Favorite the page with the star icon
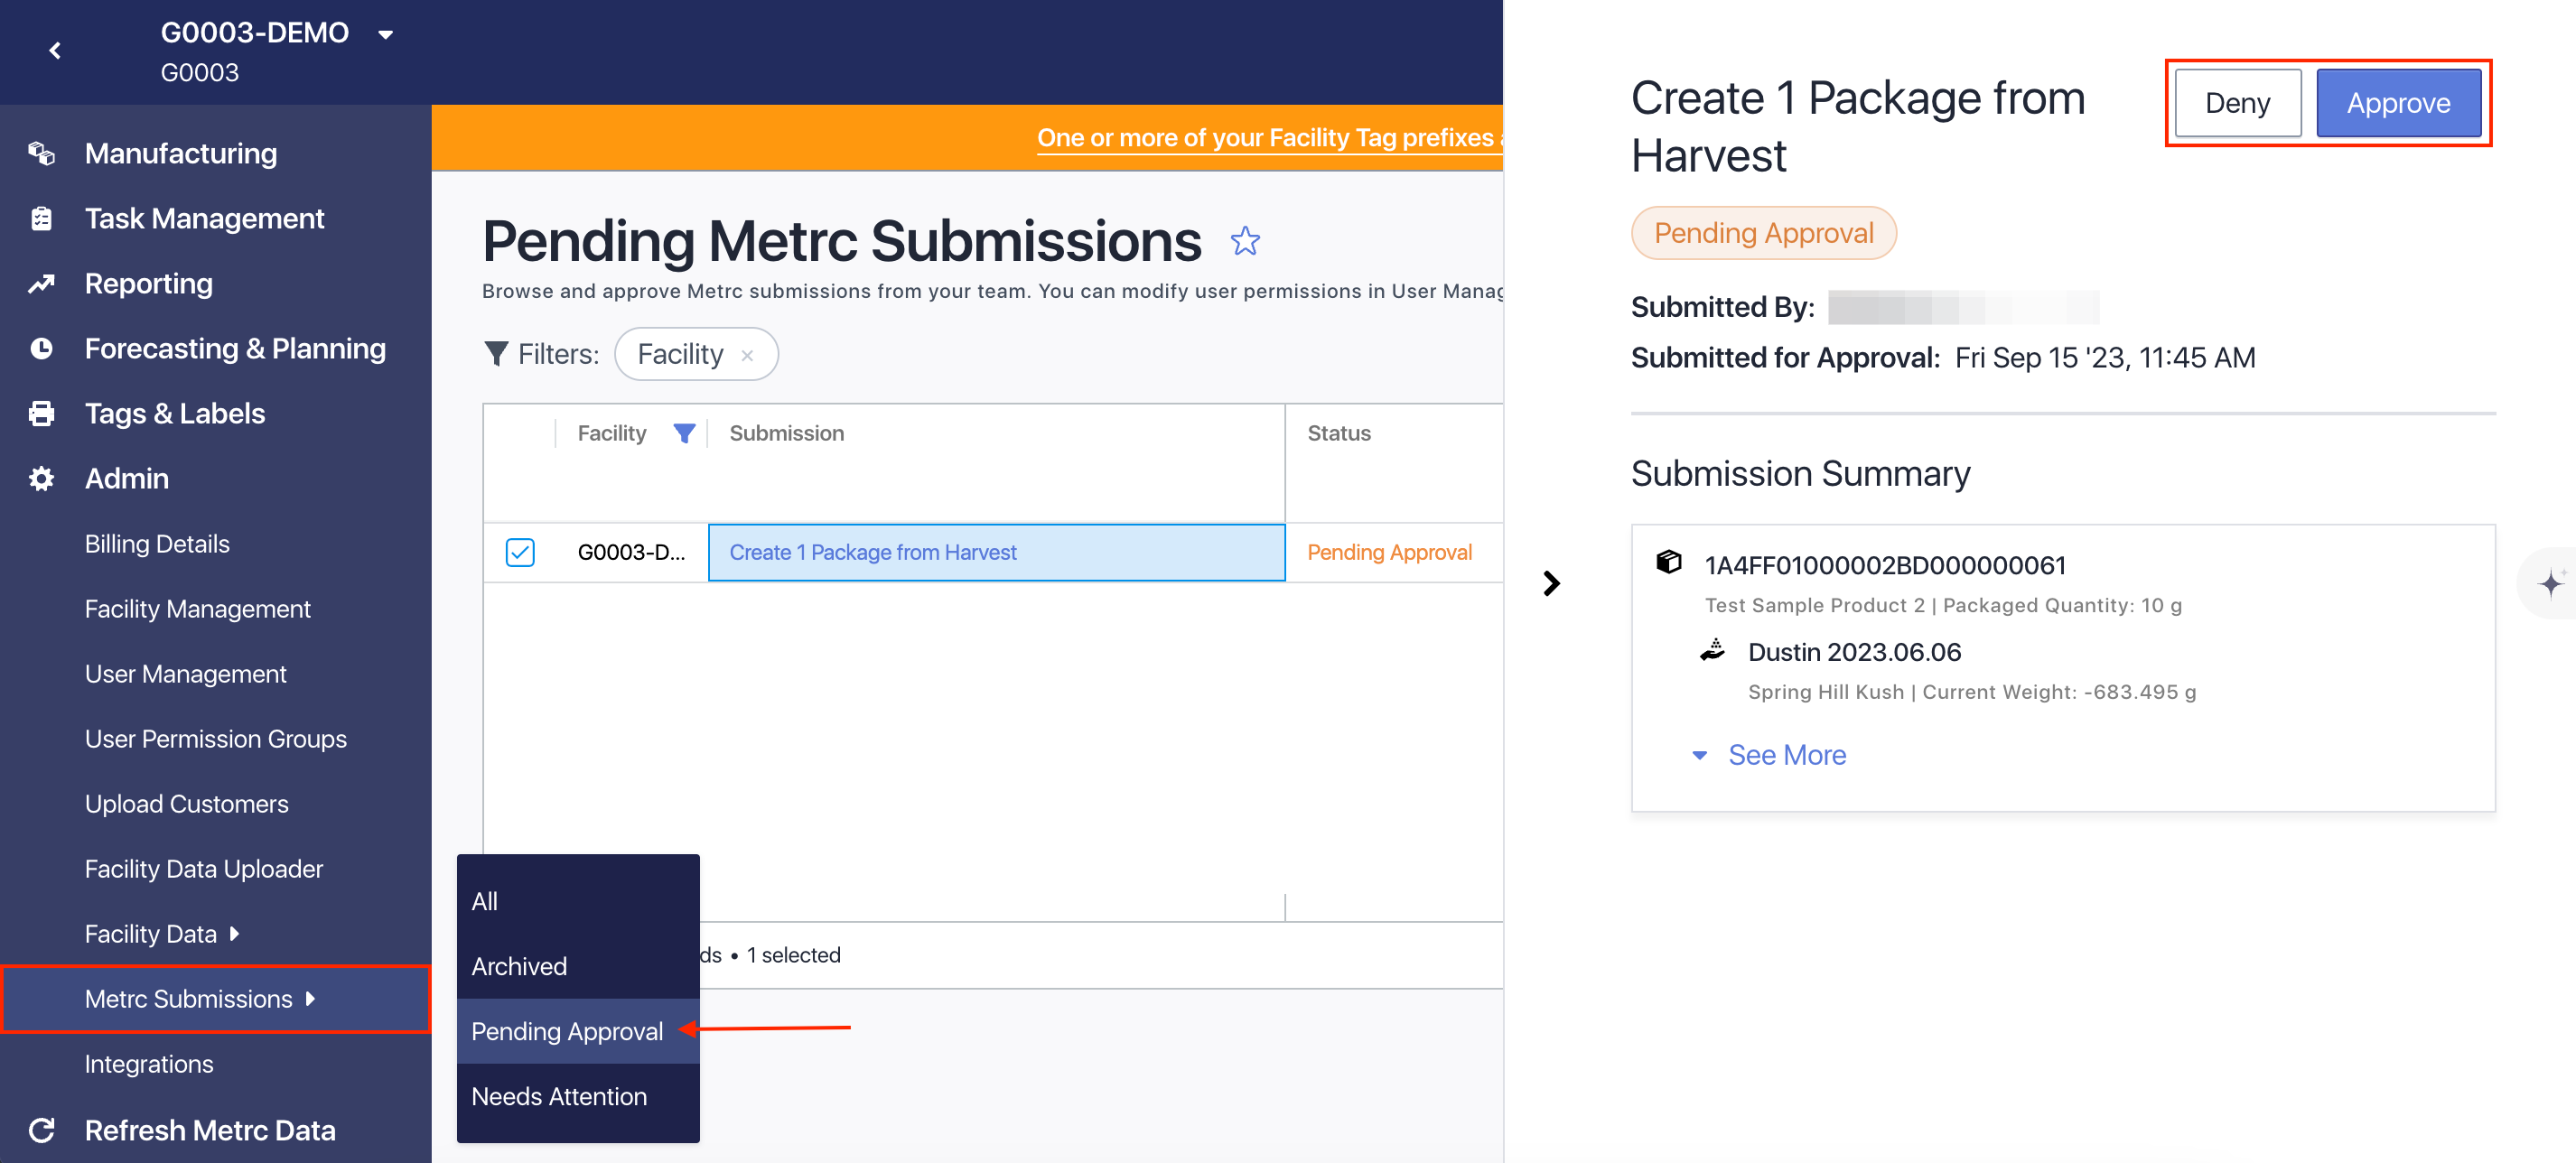 click(x=1245, y=241)
